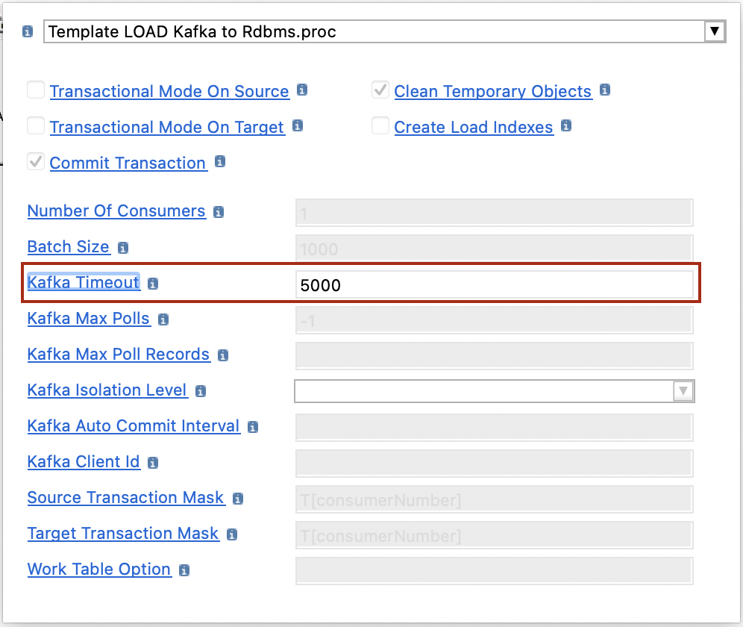The image size is (743, 627).
Task: Select the Commit Transaction label link
Action: 127,163
